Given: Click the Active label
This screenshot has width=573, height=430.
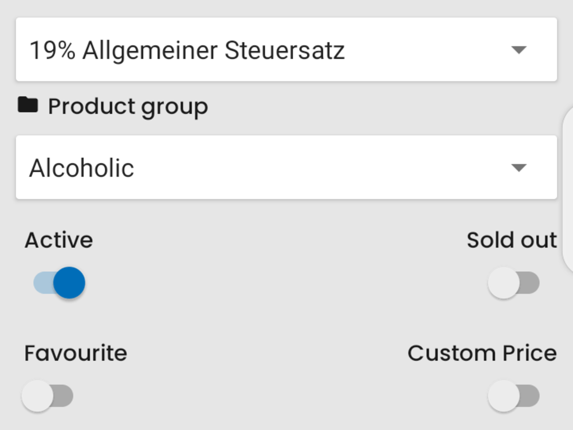Looking at the screenshot, I should click(59, 240).
